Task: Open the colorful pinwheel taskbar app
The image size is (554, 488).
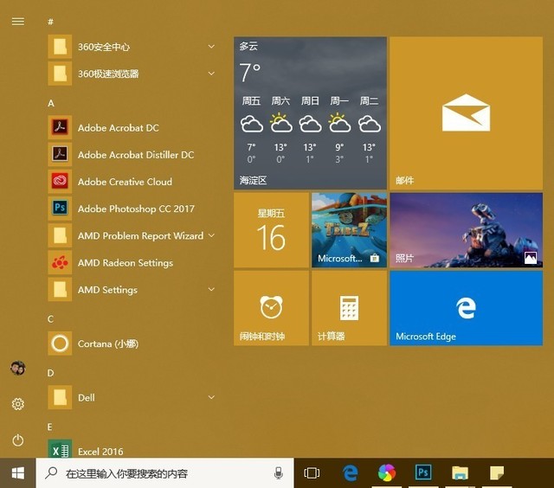Action: (387, 472)
